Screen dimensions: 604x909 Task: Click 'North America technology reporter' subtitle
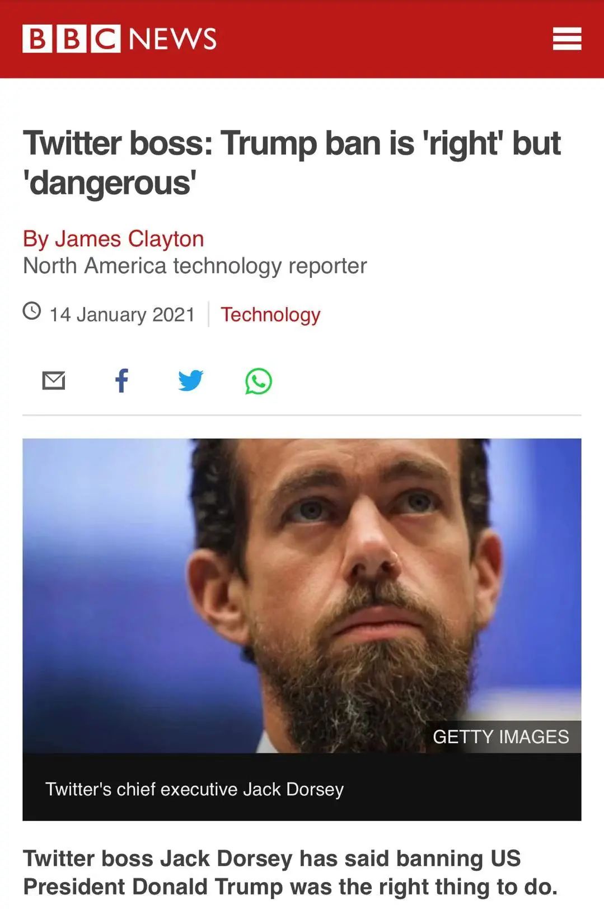click(195, 265)
